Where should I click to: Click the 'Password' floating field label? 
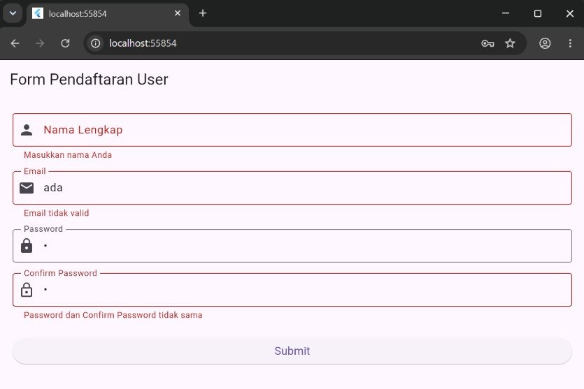[43, 228]
